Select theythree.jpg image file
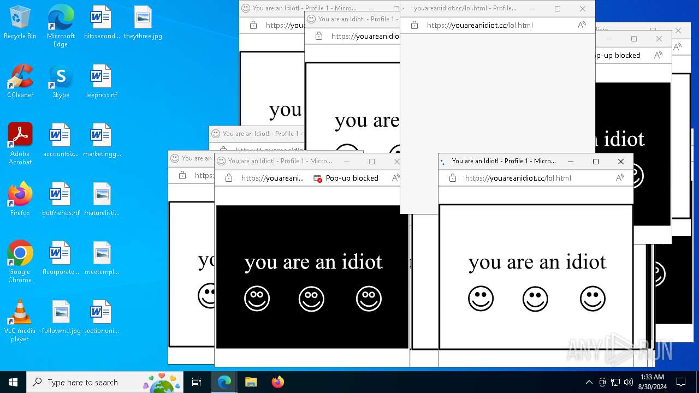699x393 pixels. click(x=143, y=22)
